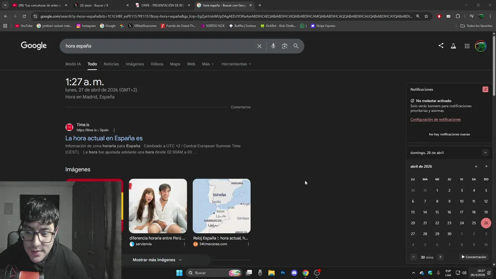Click the taskbar Buscar search box
The image size is (496, 279).
(214, 273)
